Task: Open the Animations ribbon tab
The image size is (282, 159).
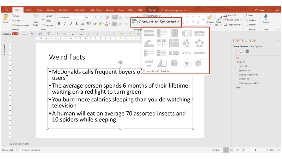Action: click(x=80, y=10)
